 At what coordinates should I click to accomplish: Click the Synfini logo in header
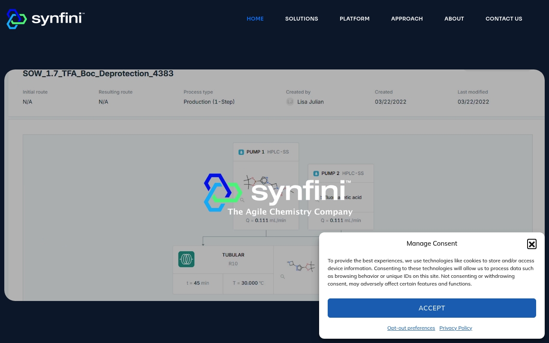(x=45, y=19)
